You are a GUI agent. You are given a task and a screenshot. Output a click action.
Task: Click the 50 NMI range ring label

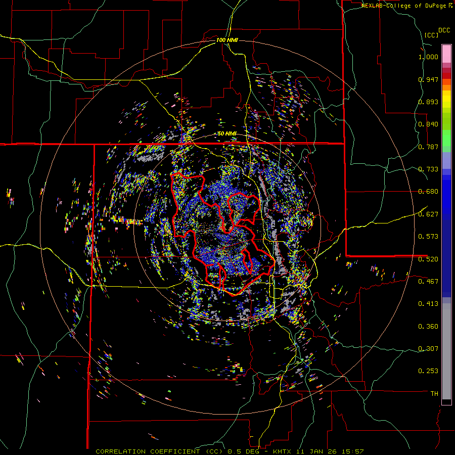(x=227, y=134)
